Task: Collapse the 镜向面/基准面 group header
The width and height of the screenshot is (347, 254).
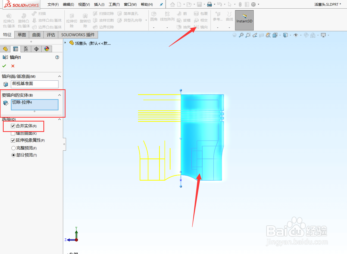Action: coord(60,77)
